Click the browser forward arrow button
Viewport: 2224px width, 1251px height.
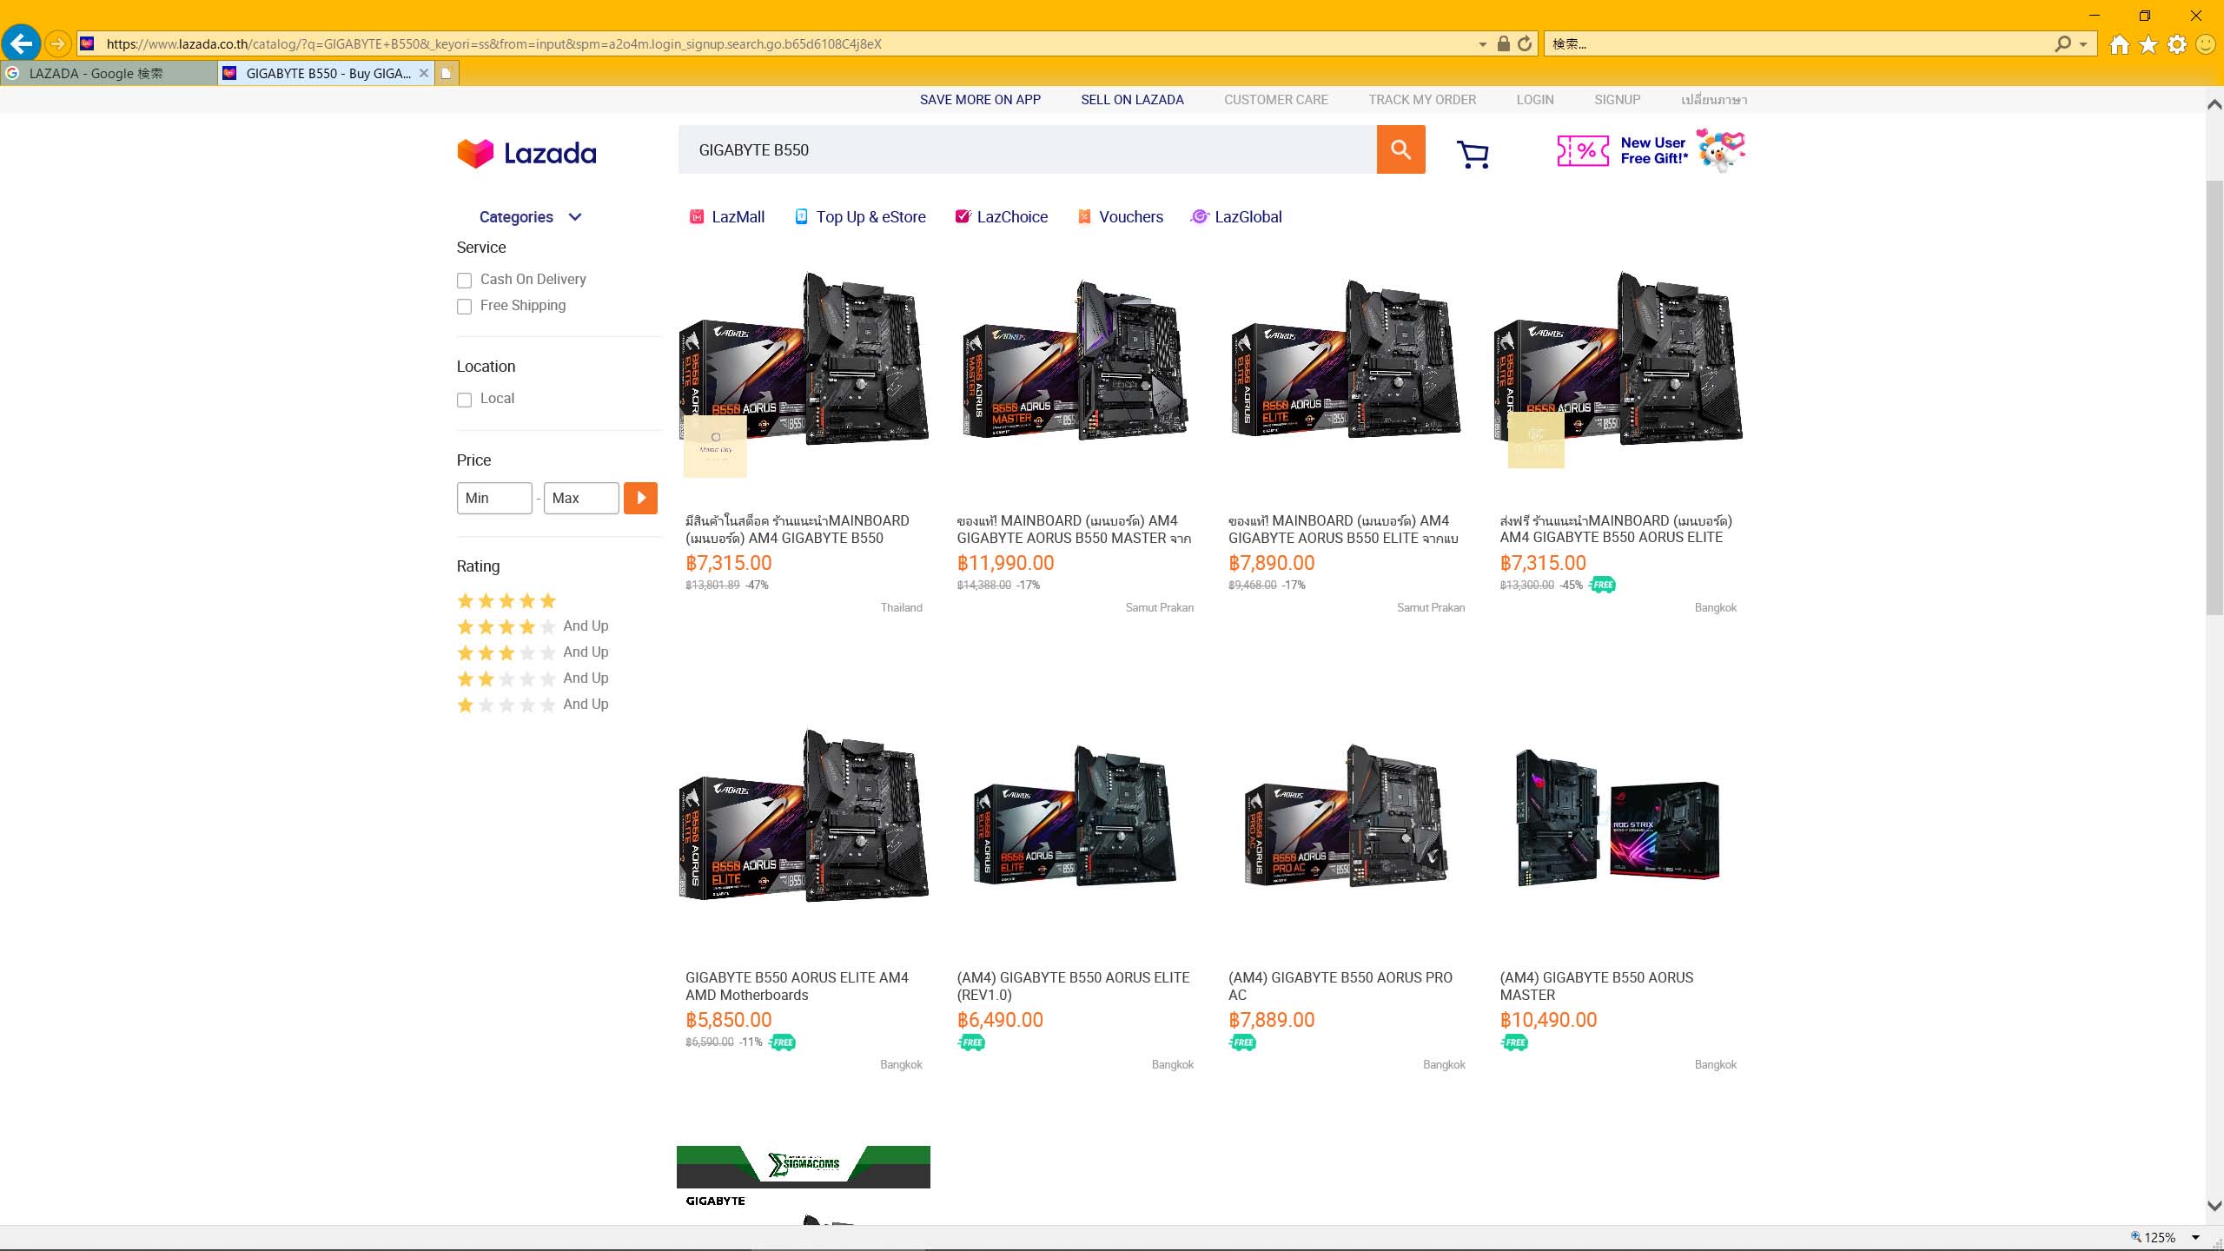point(57,43)
